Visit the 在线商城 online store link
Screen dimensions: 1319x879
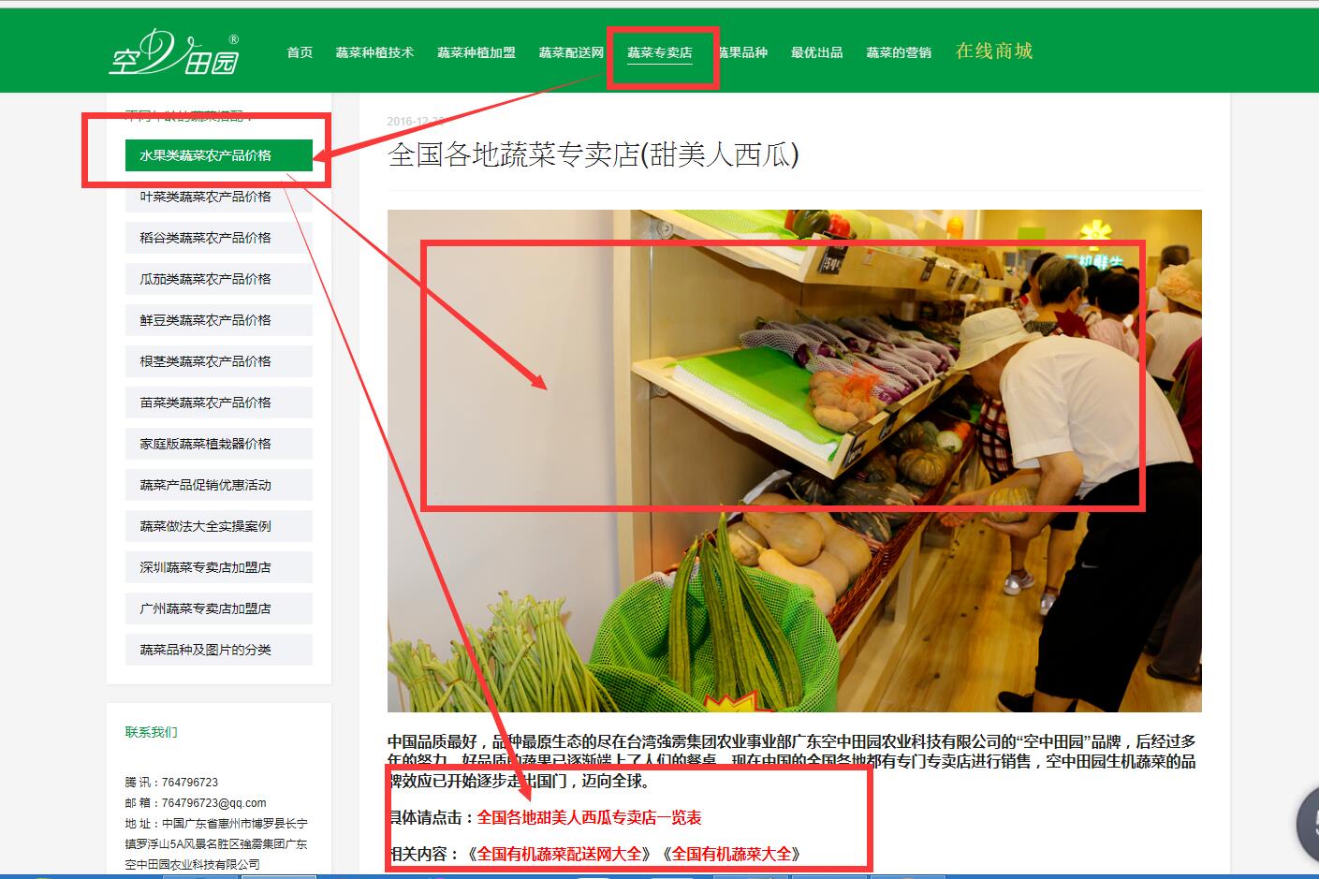[x=993, y=51]
